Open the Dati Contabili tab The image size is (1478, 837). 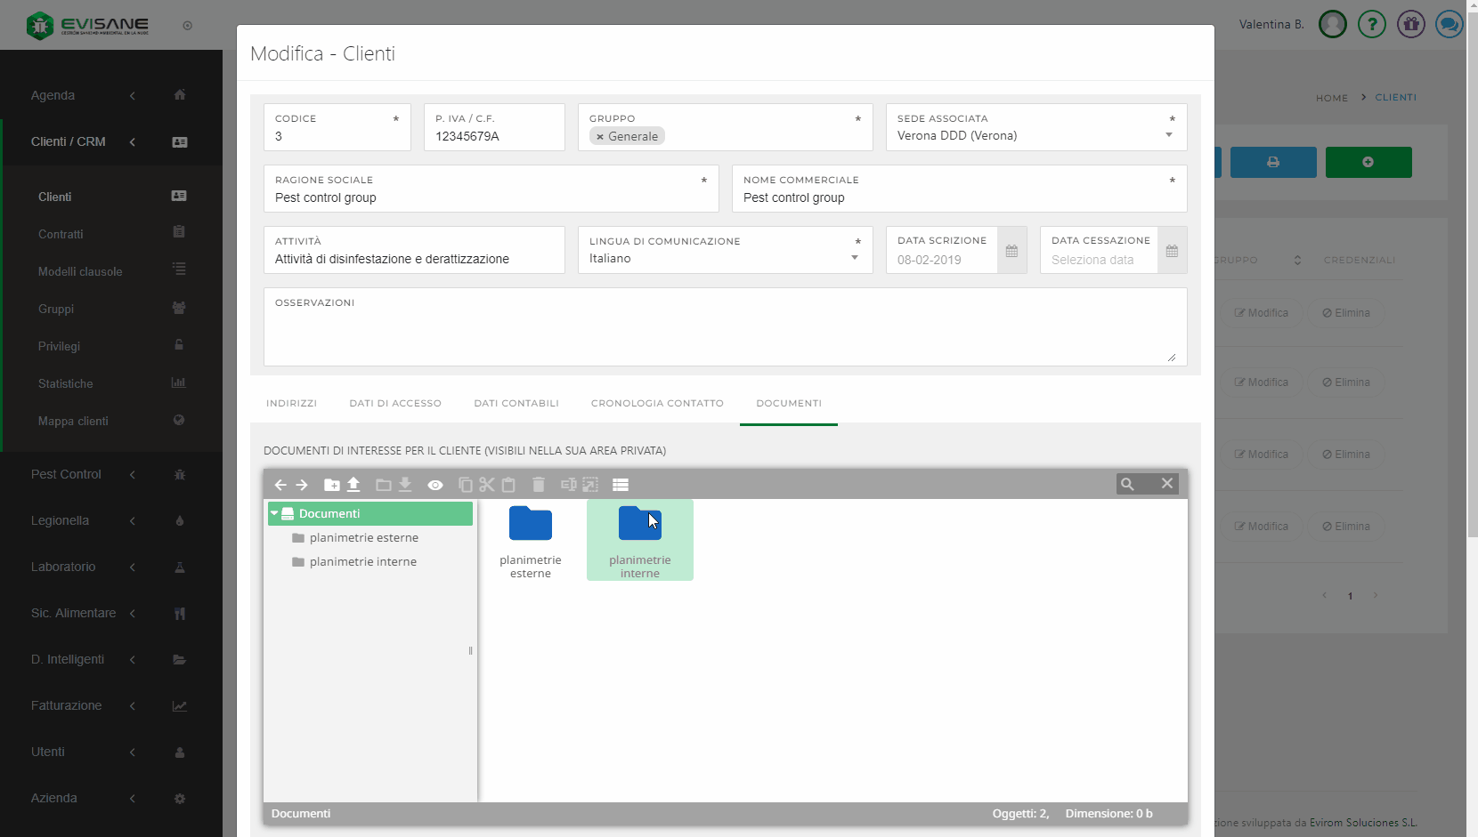516,403
